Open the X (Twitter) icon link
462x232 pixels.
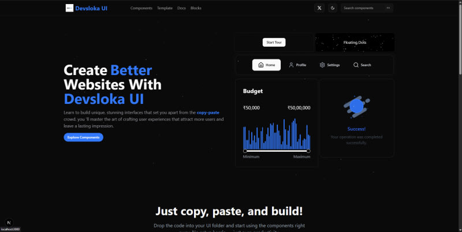coord(319,8)
